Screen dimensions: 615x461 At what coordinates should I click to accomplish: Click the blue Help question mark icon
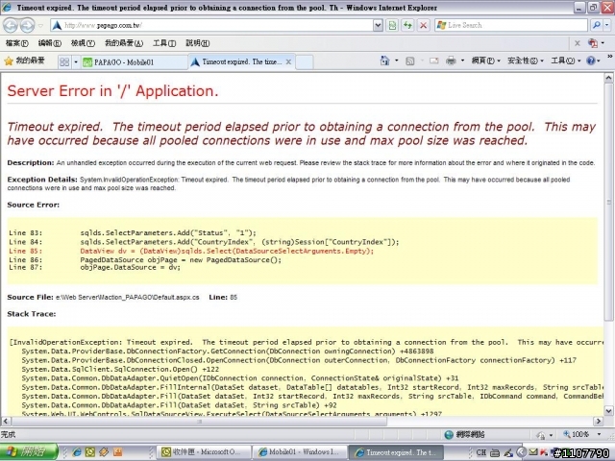pyautogui.click(x=590, y=61)
